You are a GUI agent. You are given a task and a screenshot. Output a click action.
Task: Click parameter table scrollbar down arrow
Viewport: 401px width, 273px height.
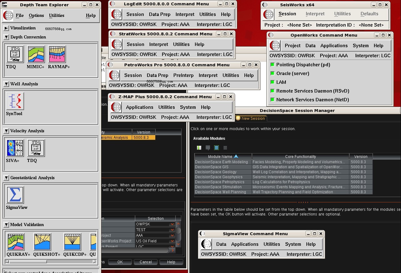point(178,244)
